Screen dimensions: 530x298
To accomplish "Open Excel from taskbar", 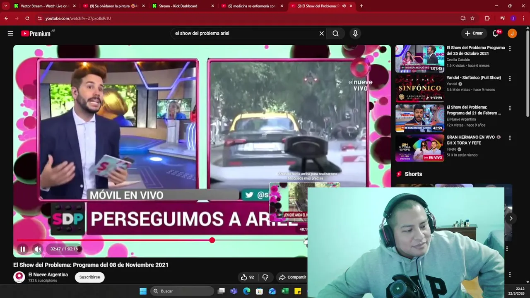I will click(x=285, y=291).
